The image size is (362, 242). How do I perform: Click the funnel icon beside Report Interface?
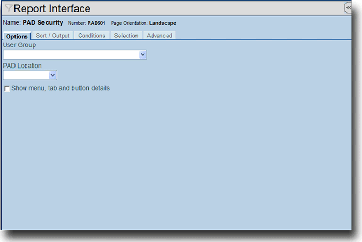[8, 9]
